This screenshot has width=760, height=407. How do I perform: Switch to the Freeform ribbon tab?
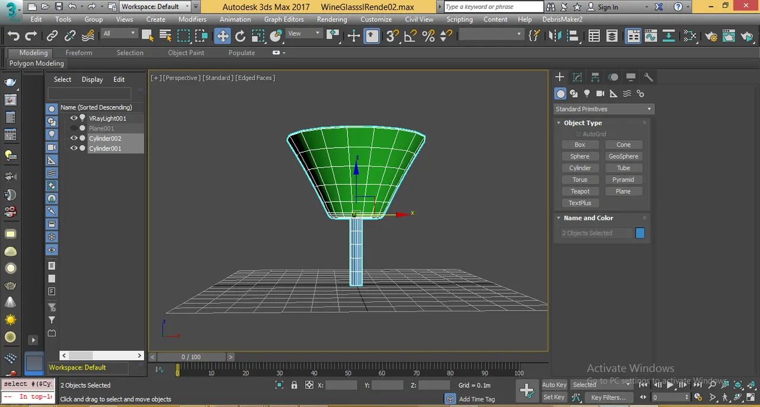[x=79, y=53]
